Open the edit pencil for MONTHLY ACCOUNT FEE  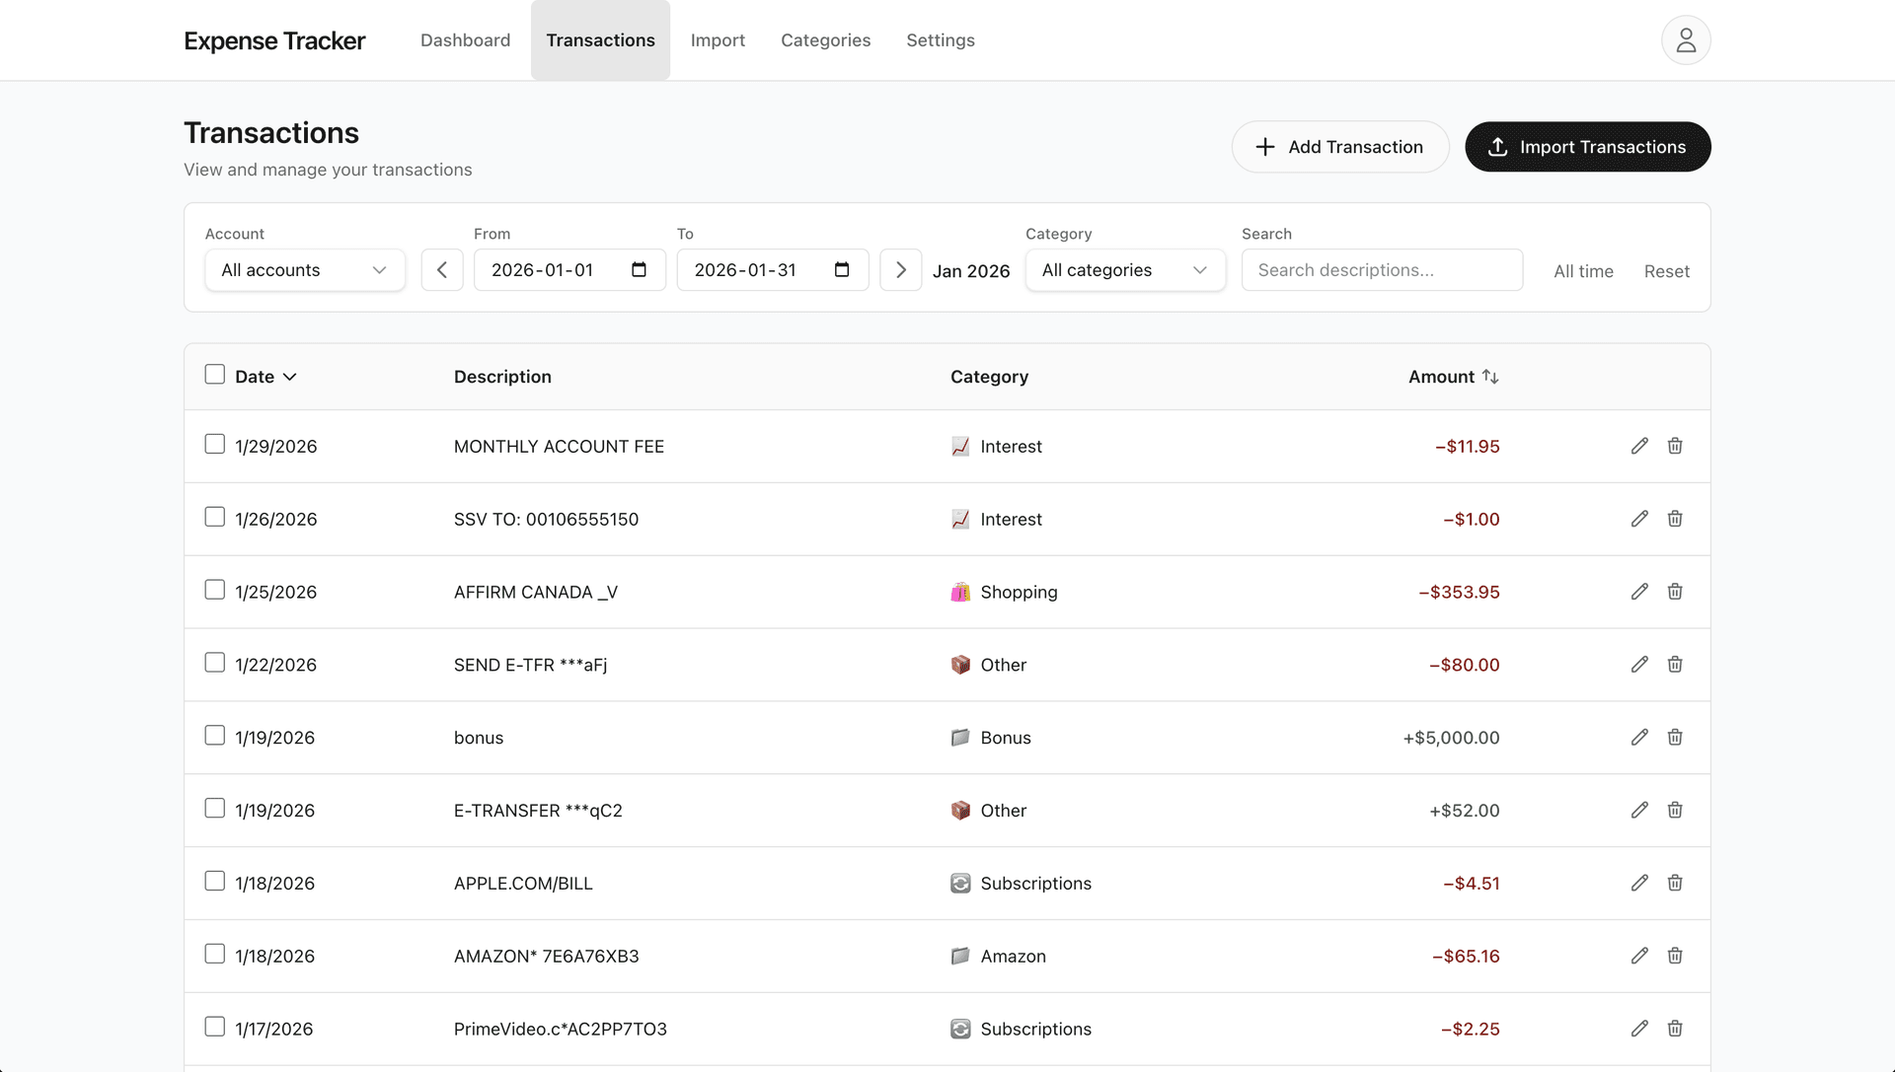[1639, 446]
